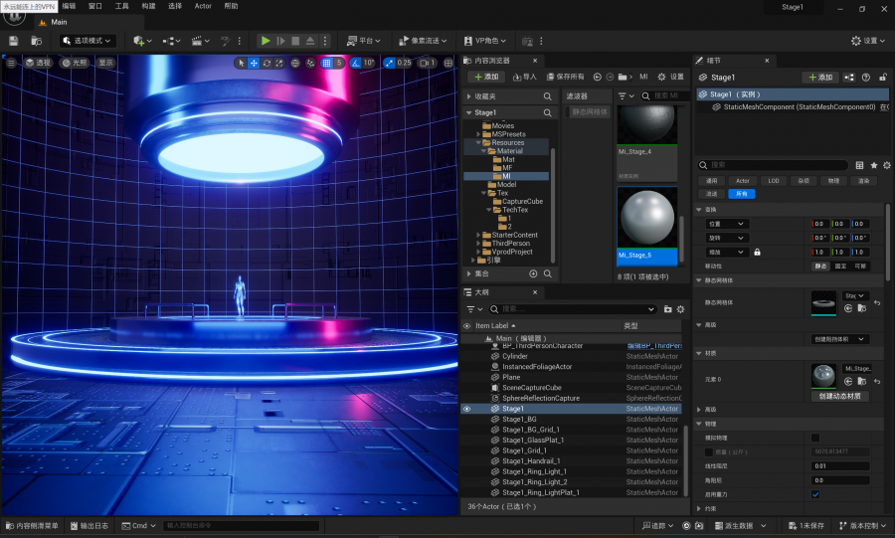The height and width of the screenshot is (538, 895).
Task: Open the content browser 设置 gear icon
Action: click(x=662, y=77)
